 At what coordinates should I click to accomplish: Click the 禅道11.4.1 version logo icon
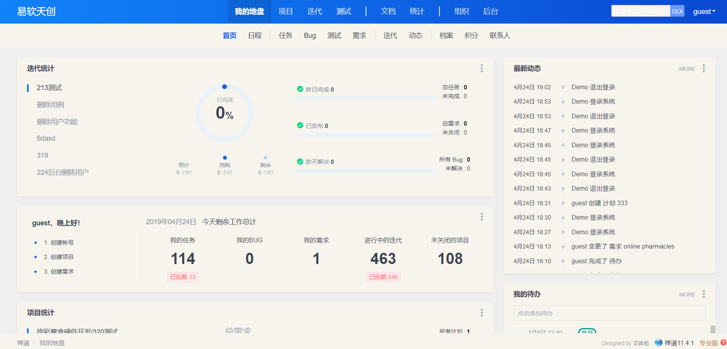point(659,343)
